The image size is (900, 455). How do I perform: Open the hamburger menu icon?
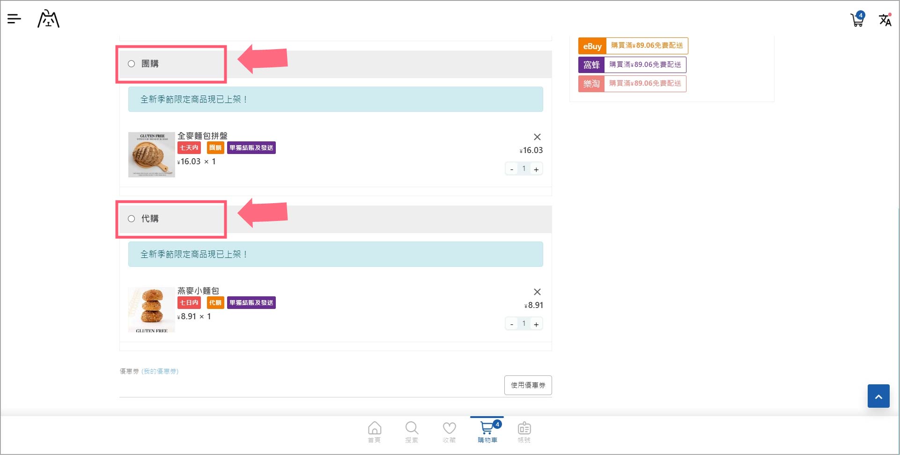tap(14, 19)
